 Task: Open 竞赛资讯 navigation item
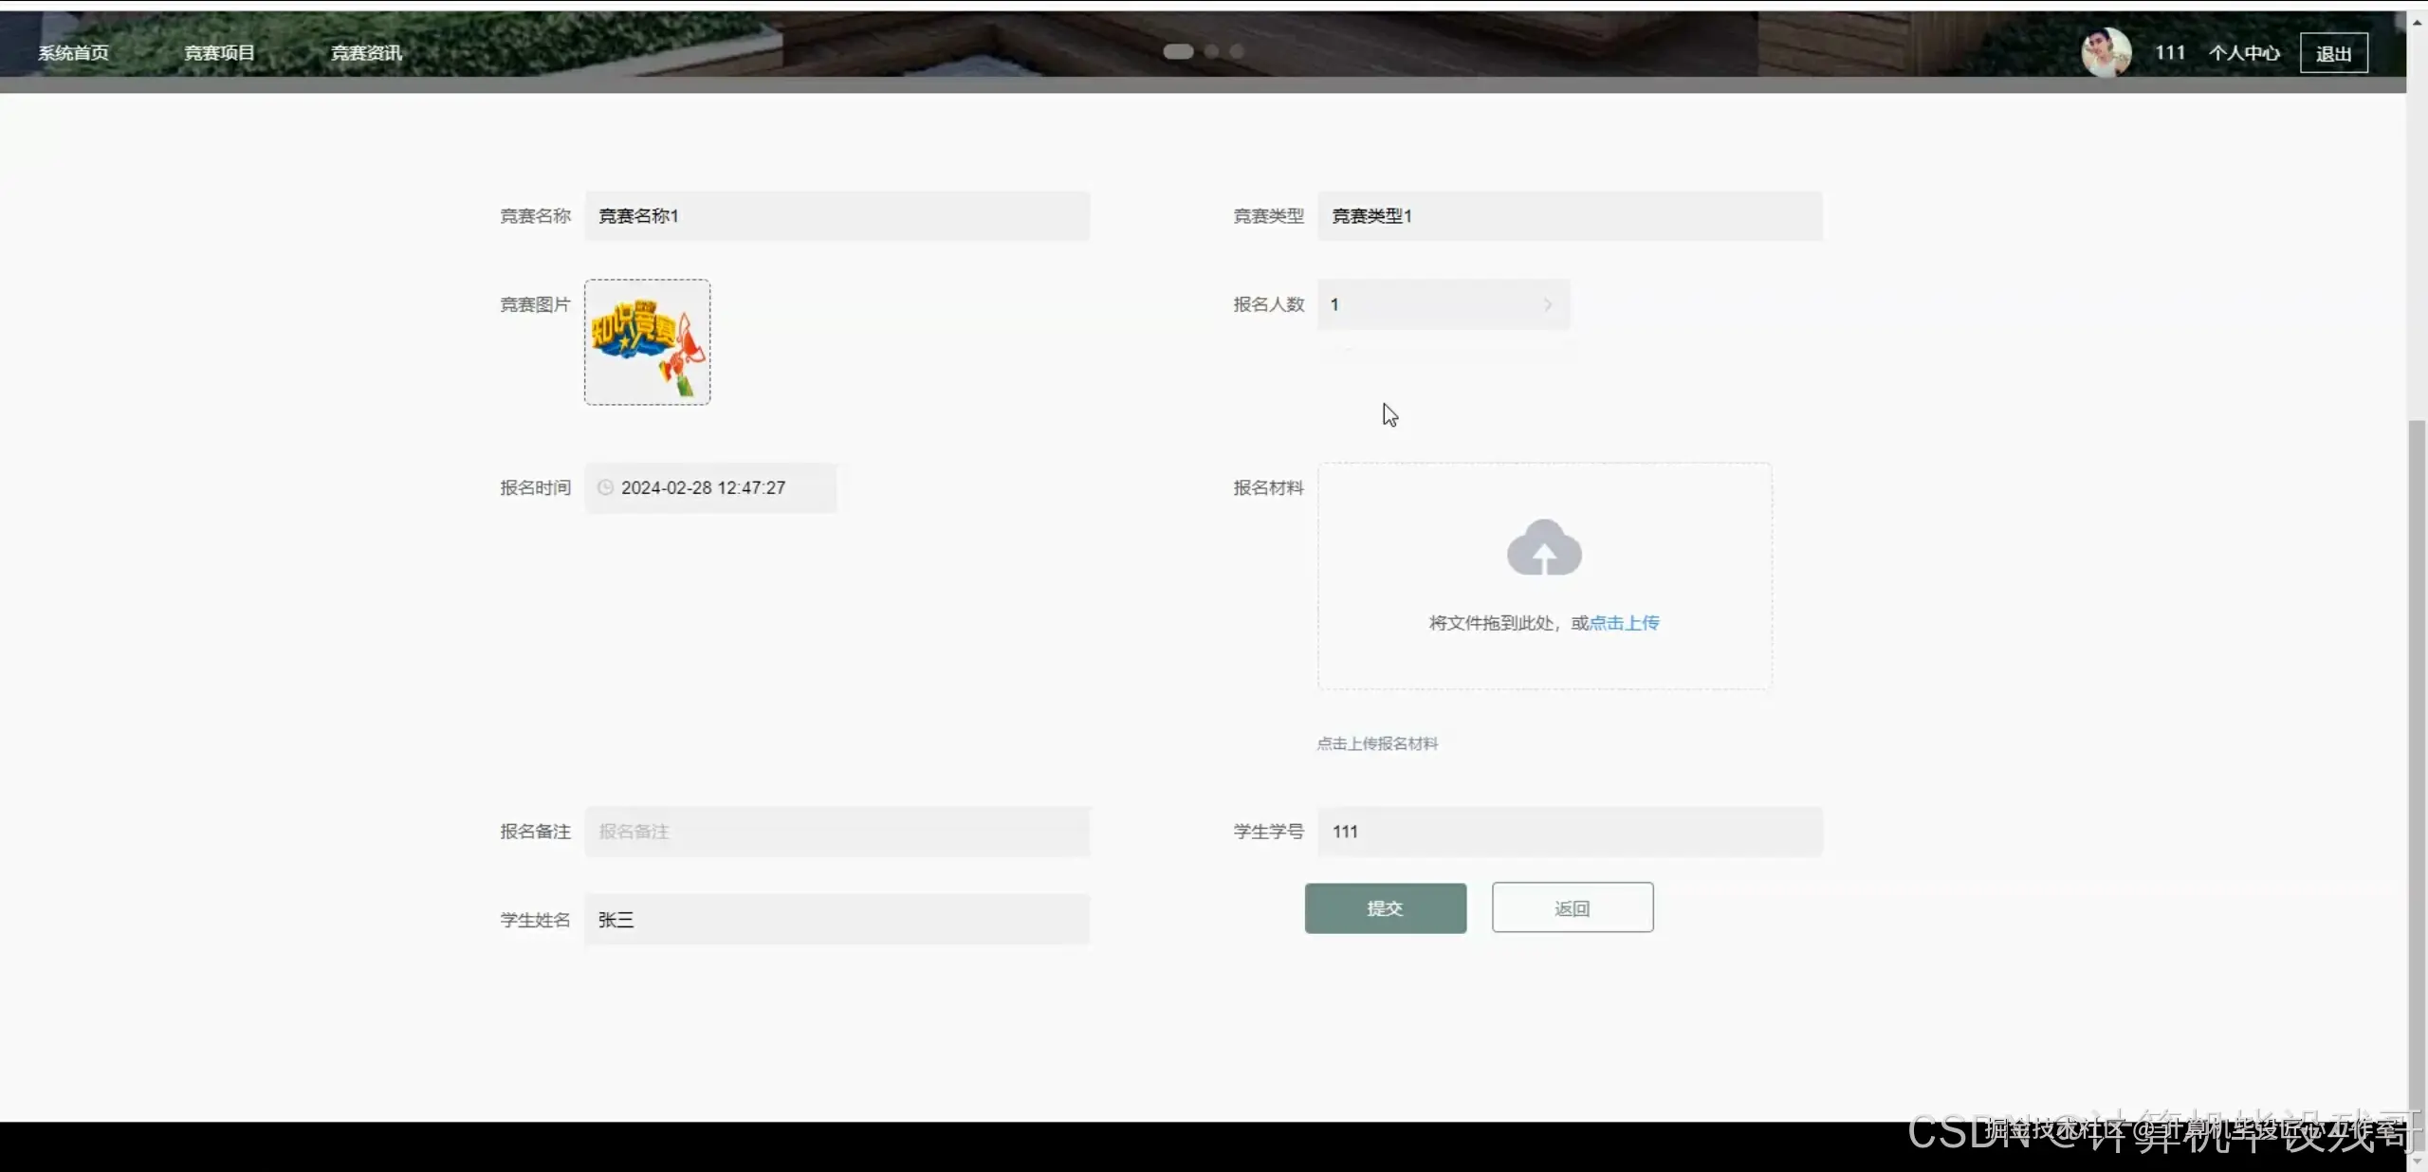point(366,53)
